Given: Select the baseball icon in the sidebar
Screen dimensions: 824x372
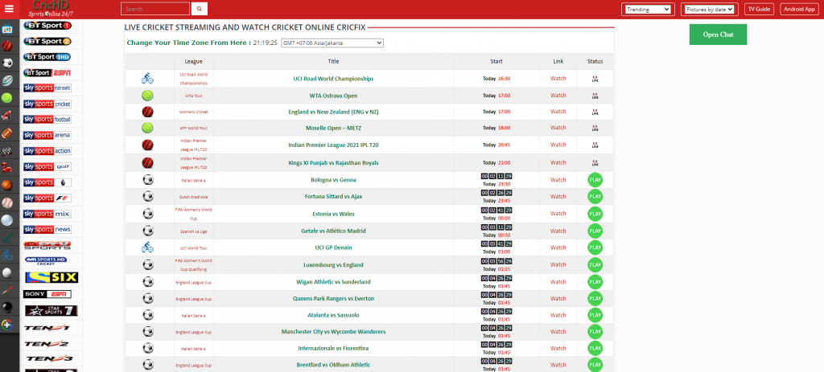Looking at the screenshot, I should 7,202.
